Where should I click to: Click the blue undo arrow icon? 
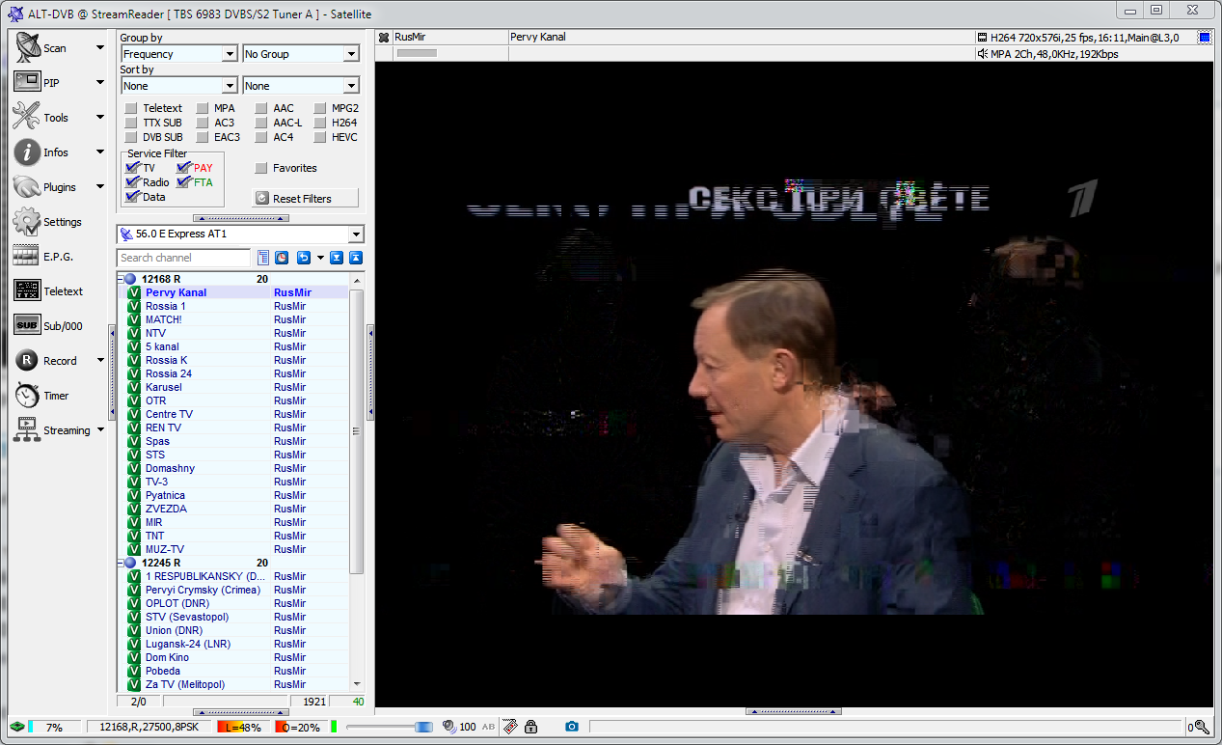point(303,258)
